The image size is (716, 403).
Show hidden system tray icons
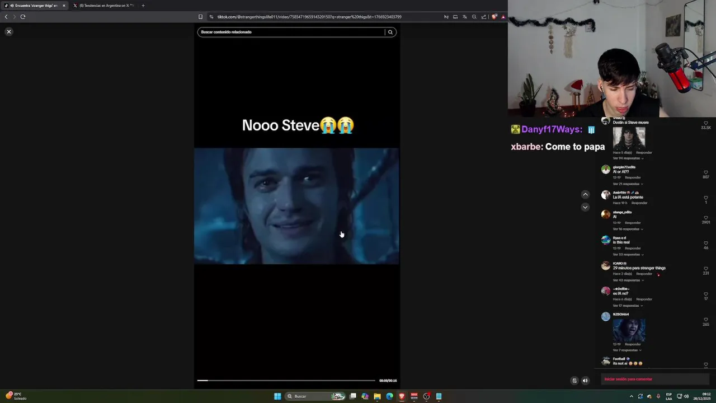point(632,396)
